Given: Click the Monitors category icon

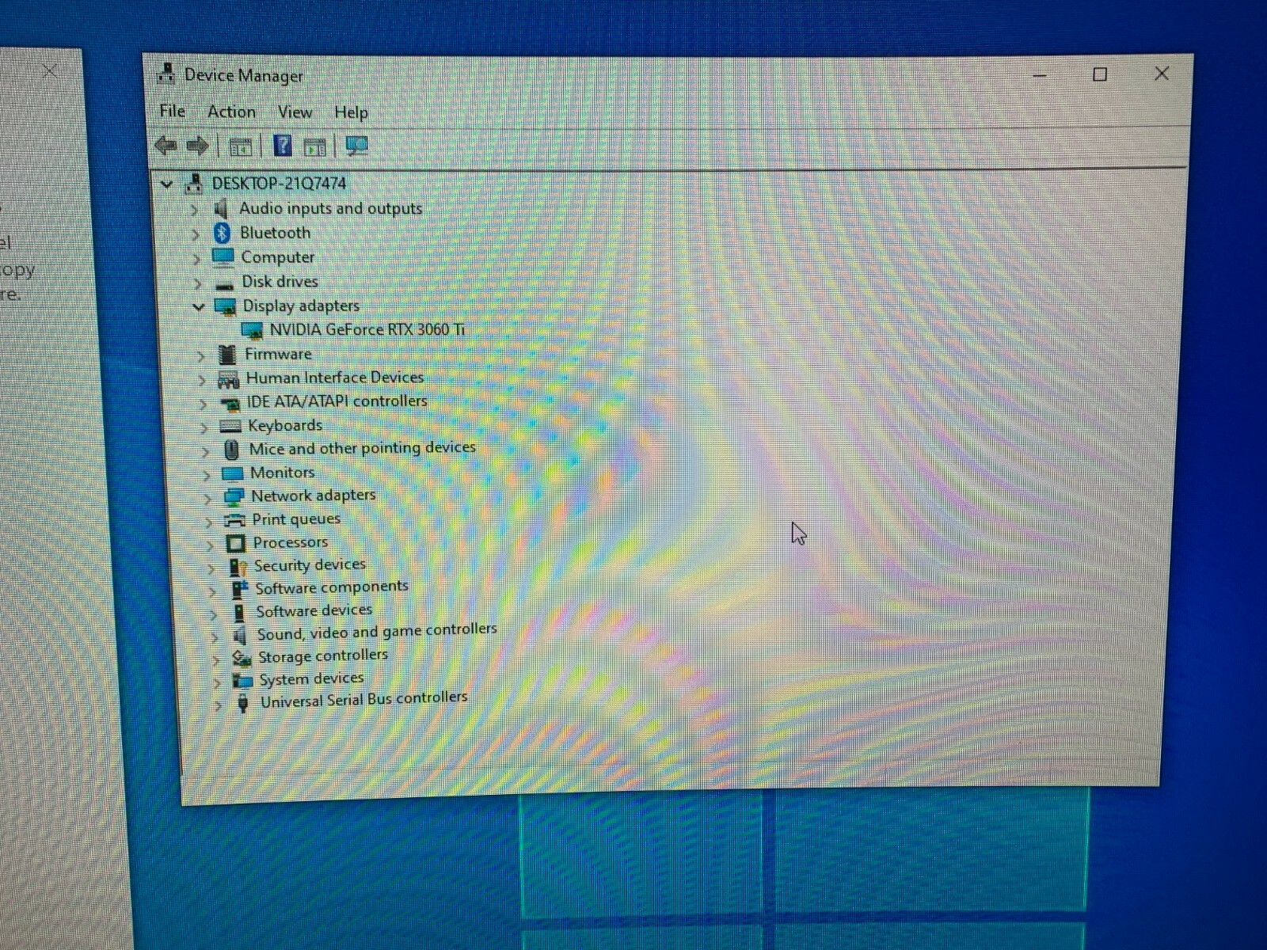Looking at the screenshot, I should coord(232,473).
